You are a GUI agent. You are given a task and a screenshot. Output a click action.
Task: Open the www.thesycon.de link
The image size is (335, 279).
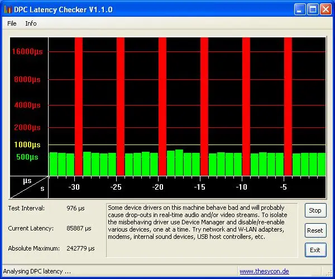(x=264, y=271)
